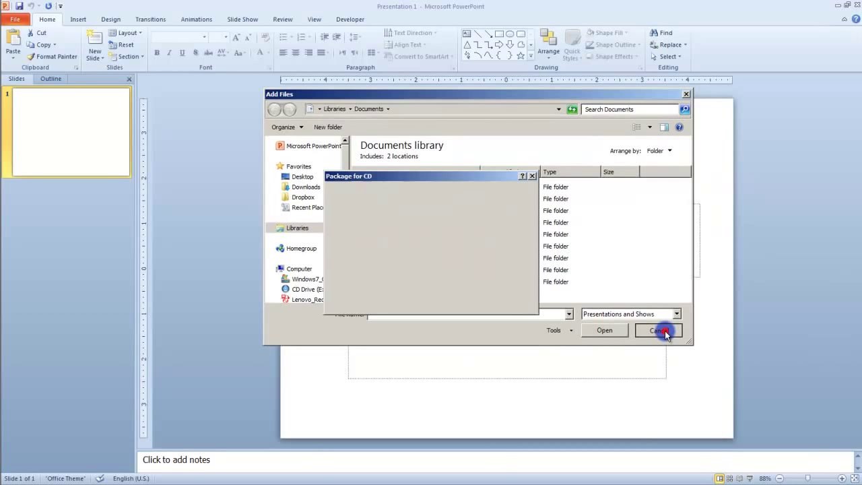862x485 pixels.
Task: Select Desktop in Favorites list
Action: [297, 176]
